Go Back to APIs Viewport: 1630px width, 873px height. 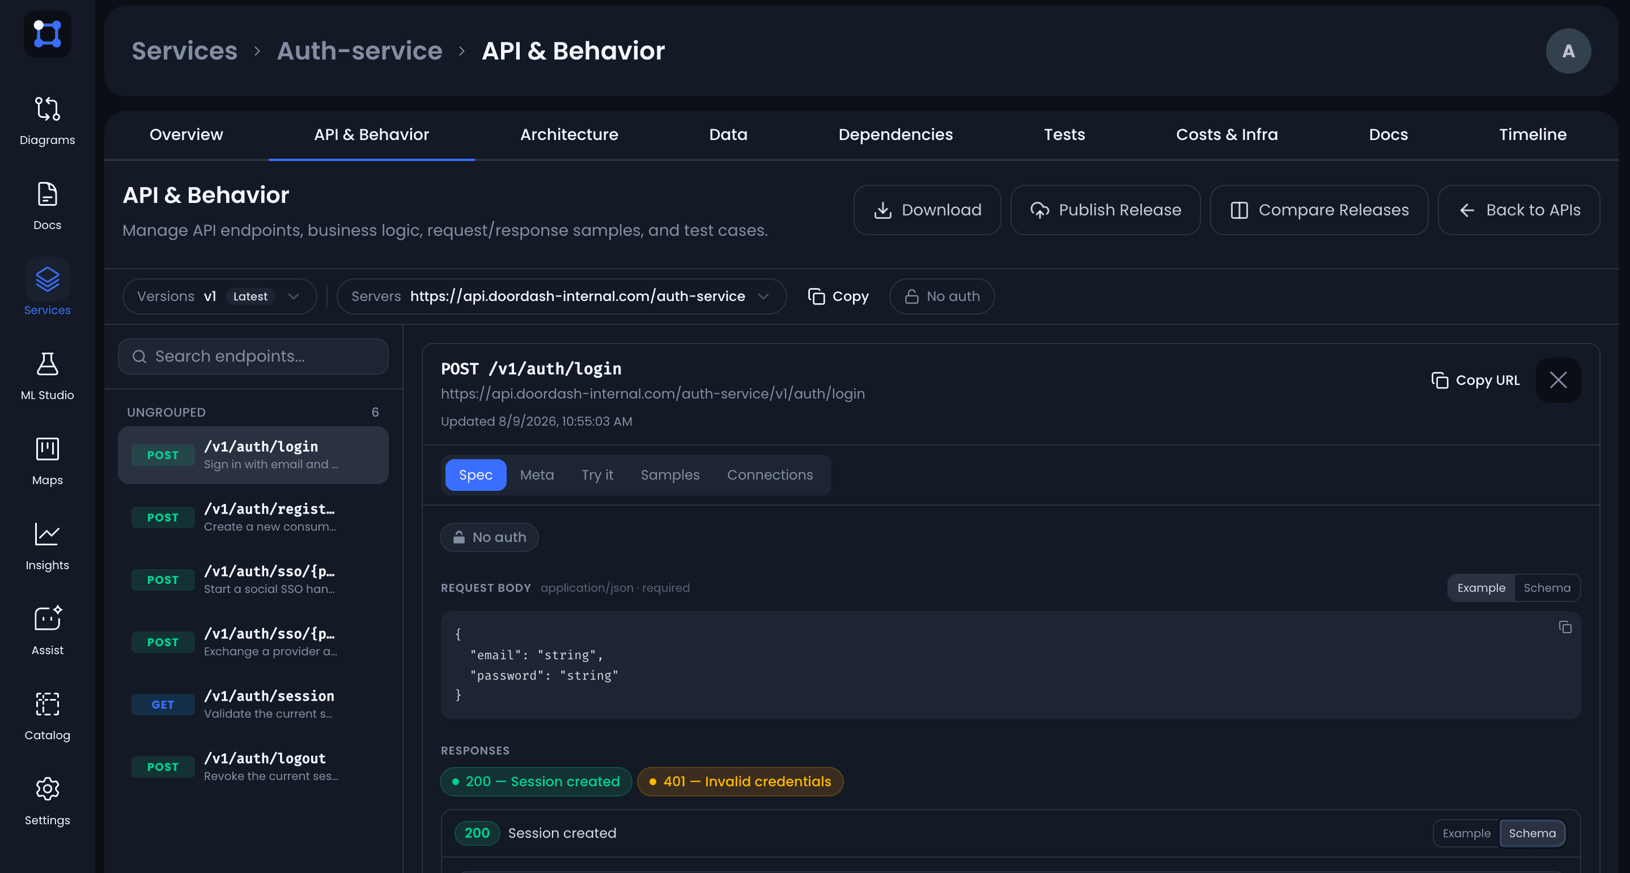(x=1519, y=210)
